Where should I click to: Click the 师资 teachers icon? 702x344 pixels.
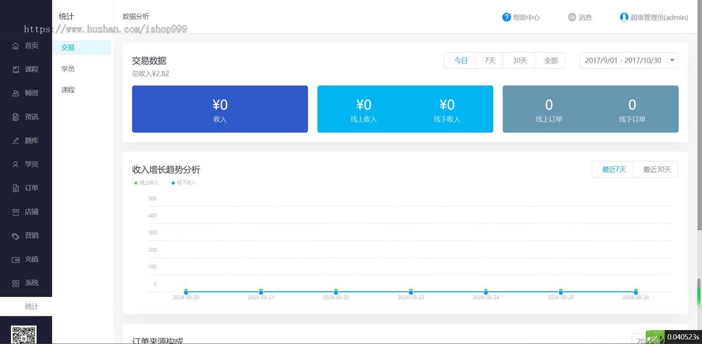(16, 93)
